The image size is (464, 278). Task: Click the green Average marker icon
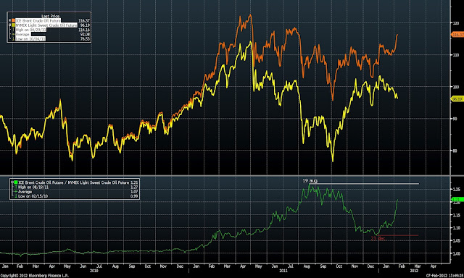[x=16, y=191]
